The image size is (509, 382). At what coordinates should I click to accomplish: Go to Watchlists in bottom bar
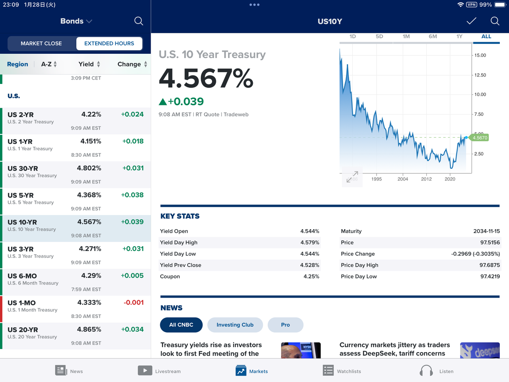pyautogui.click(x=328, y=371)
